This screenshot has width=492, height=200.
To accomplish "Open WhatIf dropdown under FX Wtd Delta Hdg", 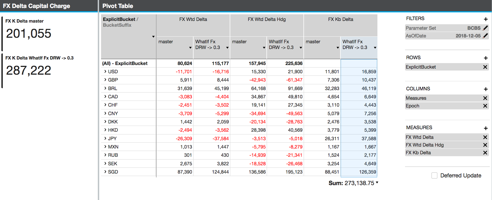I will (x=301, y=48).
